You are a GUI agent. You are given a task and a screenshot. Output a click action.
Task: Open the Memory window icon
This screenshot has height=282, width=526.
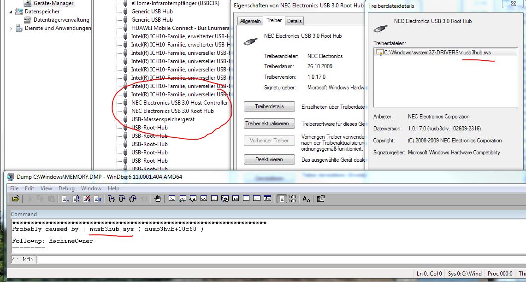click(x=214, y=199)
